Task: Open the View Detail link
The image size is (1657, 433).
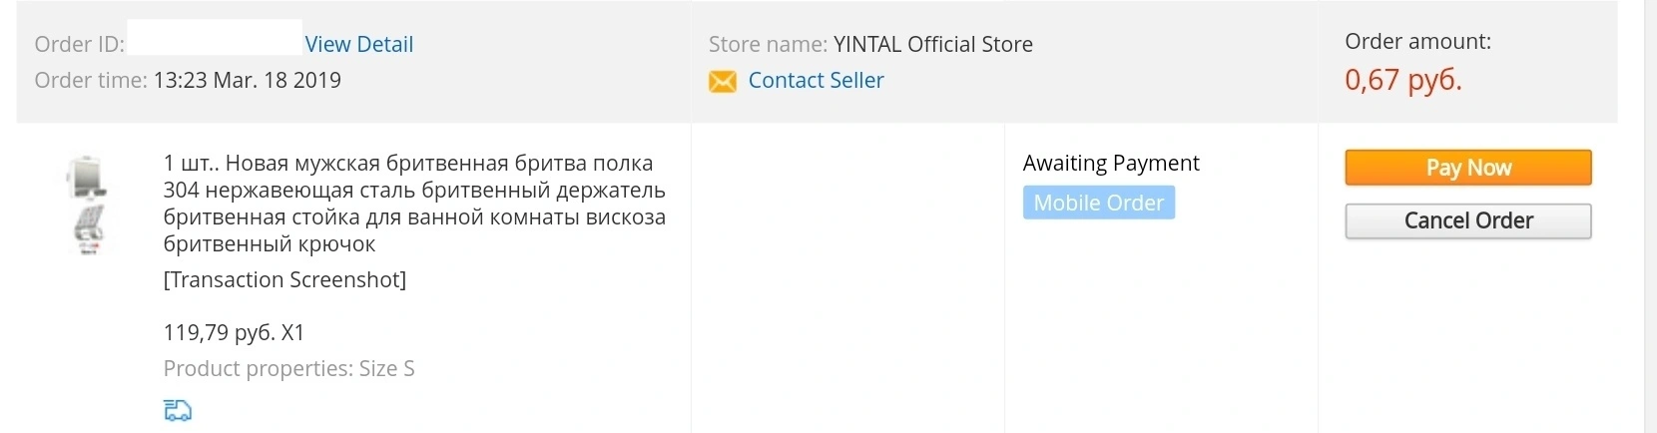Action: (358, 44)
